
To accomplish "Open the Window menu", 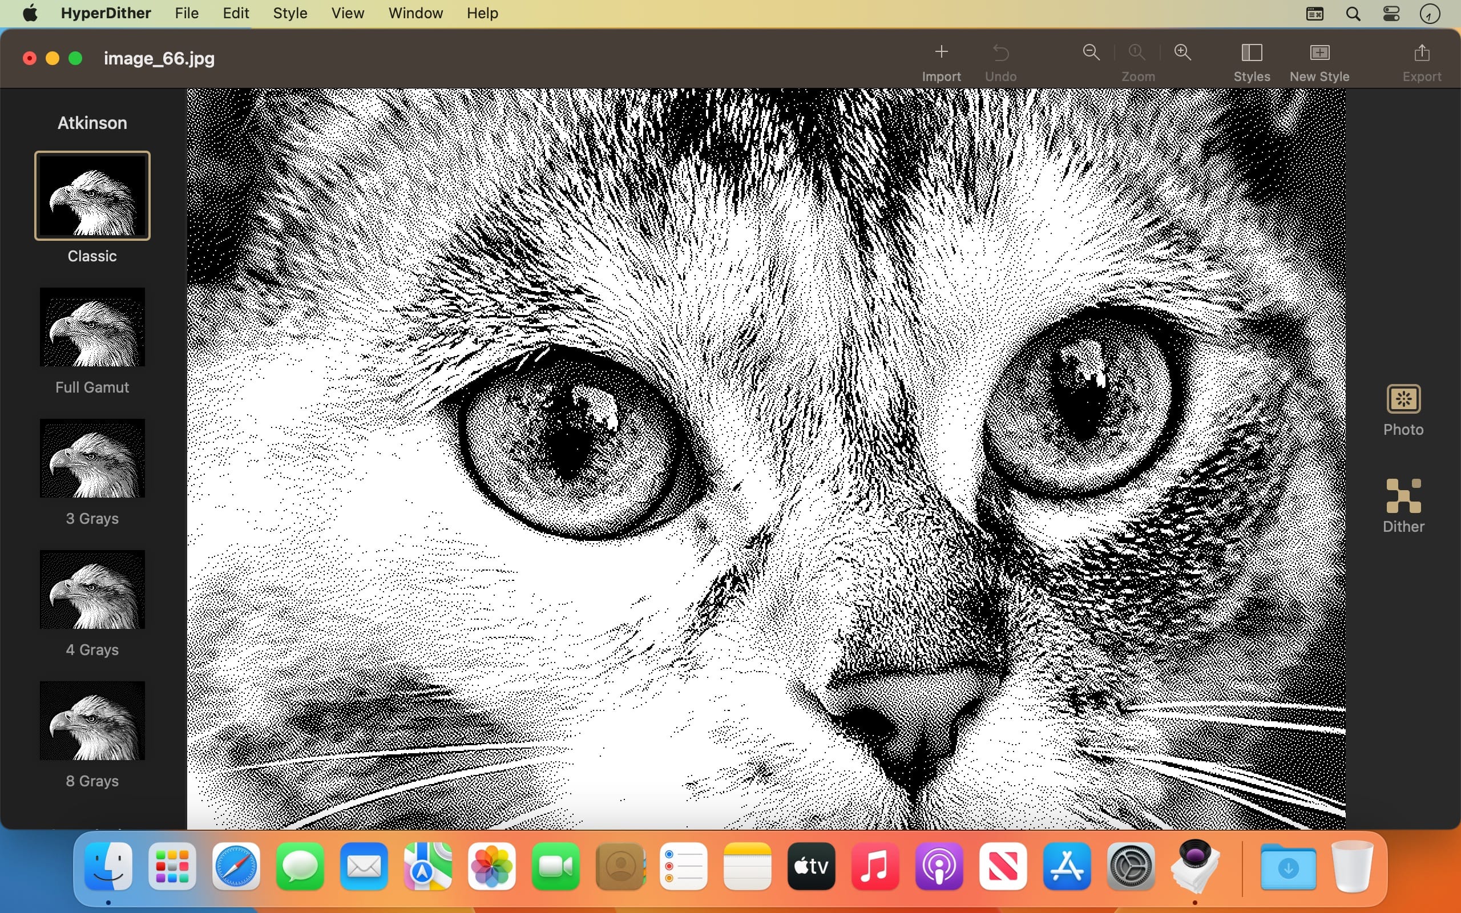I will coord(415,13).
